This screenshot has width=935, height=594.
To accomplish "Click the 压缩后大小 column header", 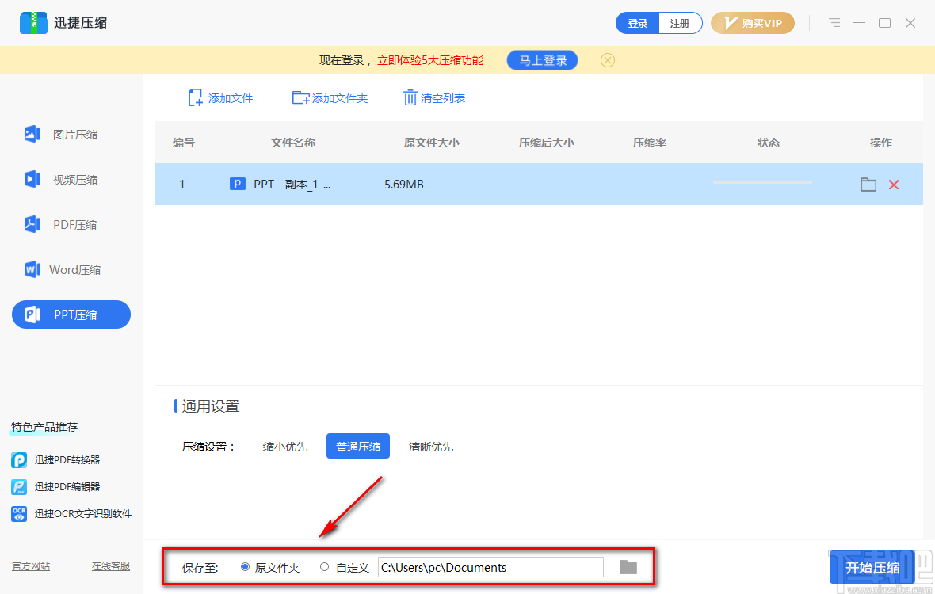I will pyautogui.click(x=546, y=143).
